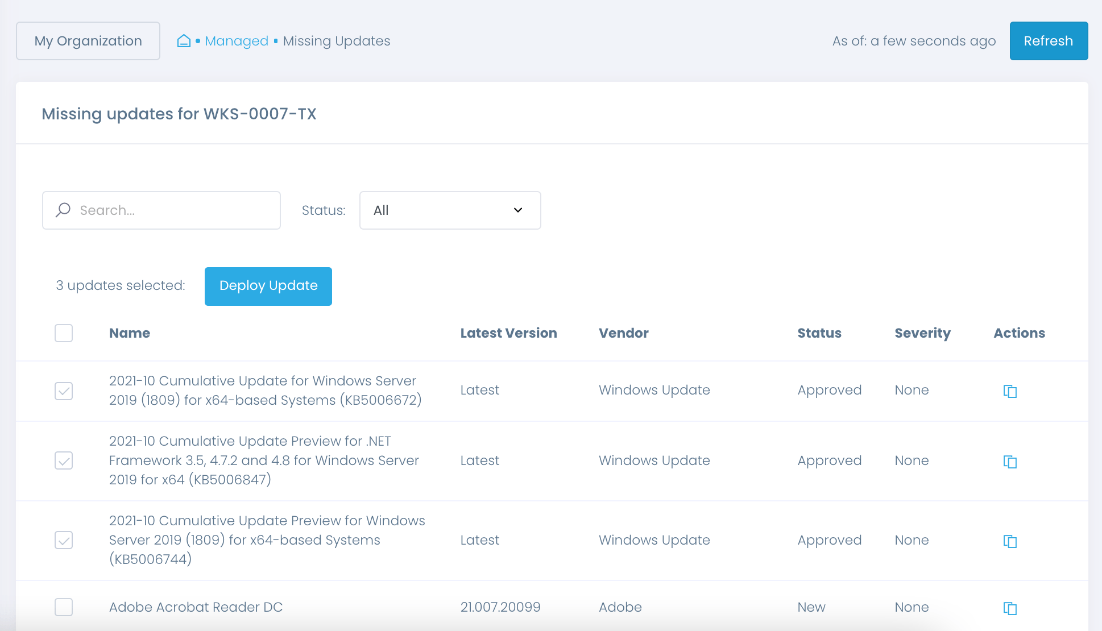Click the copy action icon for Adobe Acrobat Reader DC
This screenshot has width=1102, height=631.
pos(1010,608)
